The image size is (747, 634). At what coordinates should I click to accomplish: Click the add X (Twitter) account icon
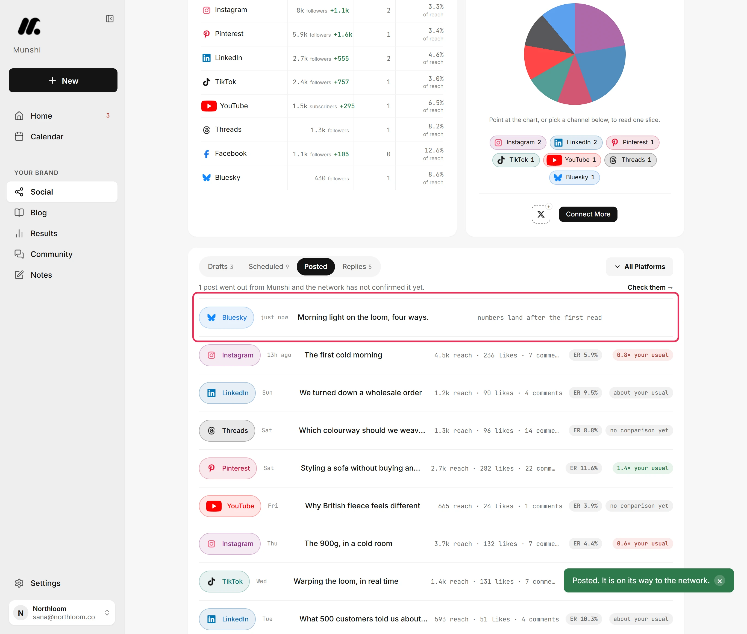[541, 214]
